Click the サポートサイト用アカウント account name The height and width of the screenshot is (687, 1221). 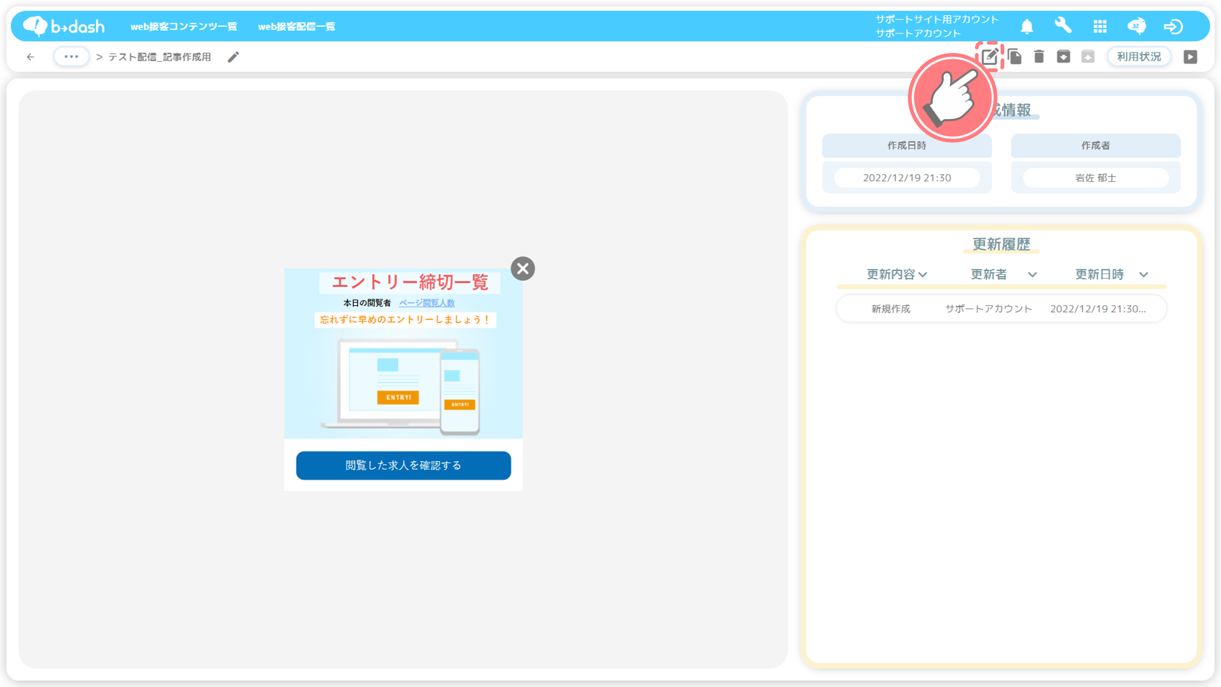[x=937, y=20]
